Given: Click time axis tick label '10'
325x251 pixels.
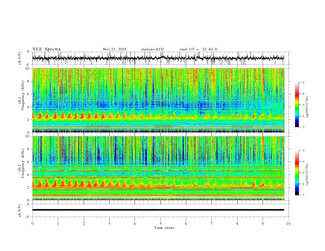Looking at the screenshot, I should pos(288,224).
